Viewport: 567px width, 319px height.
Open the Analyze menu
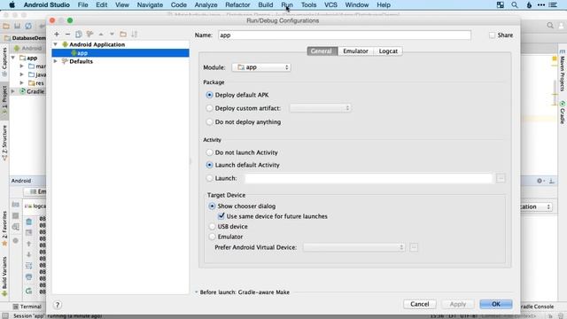click(206, 5)
